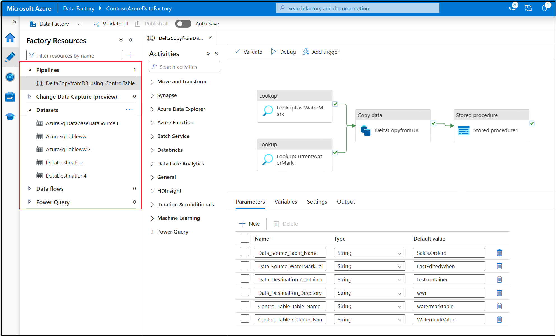
Task: Expand the Data flows tree node
Action: point(29,189)
